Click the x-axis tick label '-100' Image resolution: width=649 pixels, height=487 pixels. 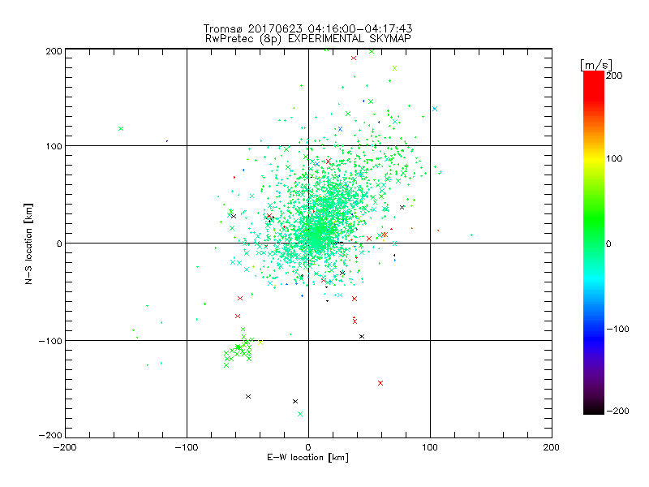point(187,447)
